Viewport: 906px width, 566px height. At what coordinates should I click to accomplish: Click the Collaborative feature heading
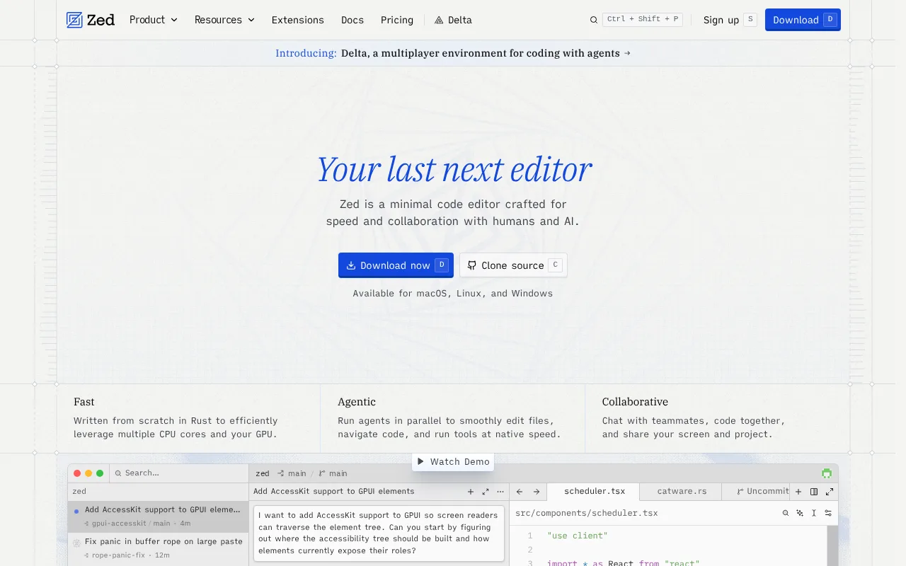[x=635, y=401]
